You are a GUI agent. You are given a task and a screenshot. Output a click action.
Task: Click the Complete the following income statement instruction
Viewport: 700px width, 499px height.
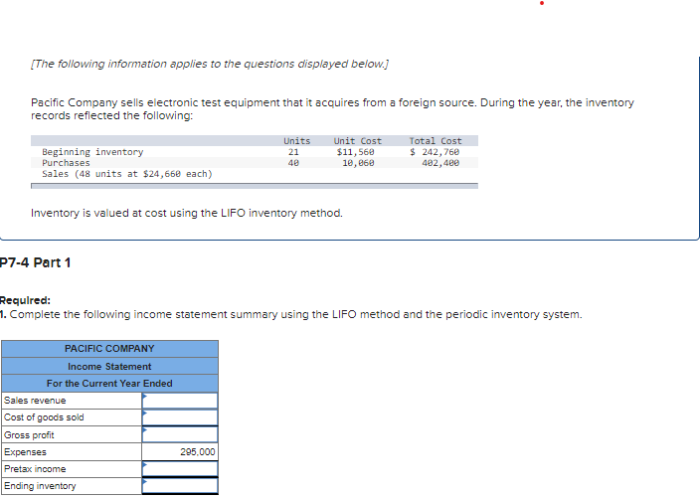pyautogui.click(x=291, y=314)
